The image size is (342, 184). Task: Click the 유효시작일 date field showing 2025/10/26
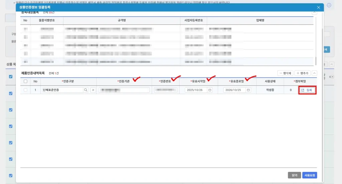pos(196,90)
